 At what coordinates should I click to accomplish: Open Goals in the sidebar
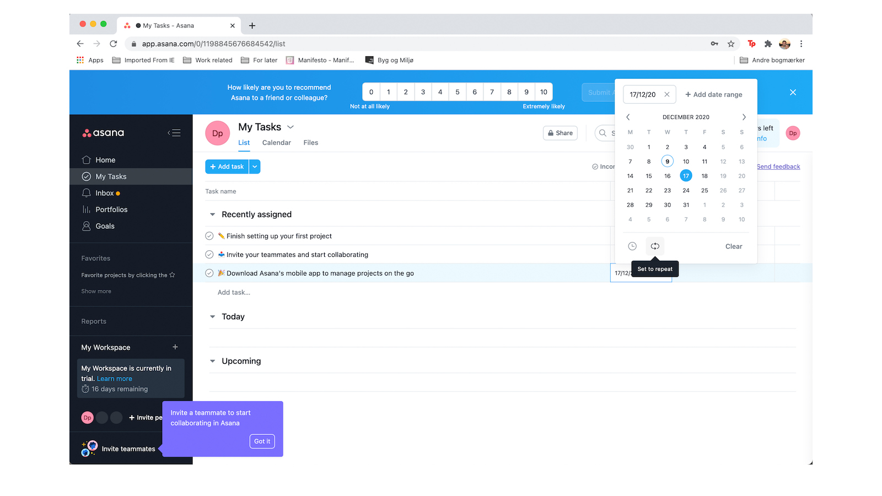(104, 226)
